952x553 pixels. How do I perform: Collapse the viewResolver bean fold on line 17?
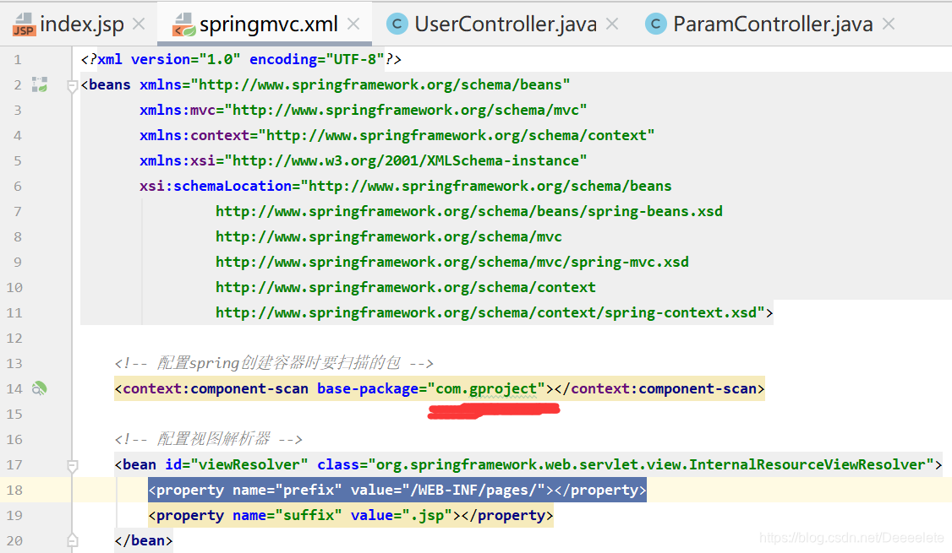(x=72, y=466)
